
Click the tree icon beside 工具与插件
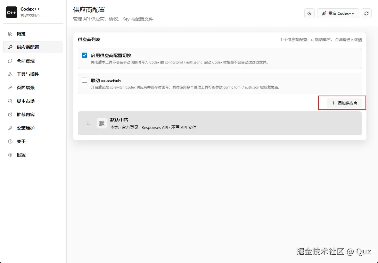tap(10, 74)
